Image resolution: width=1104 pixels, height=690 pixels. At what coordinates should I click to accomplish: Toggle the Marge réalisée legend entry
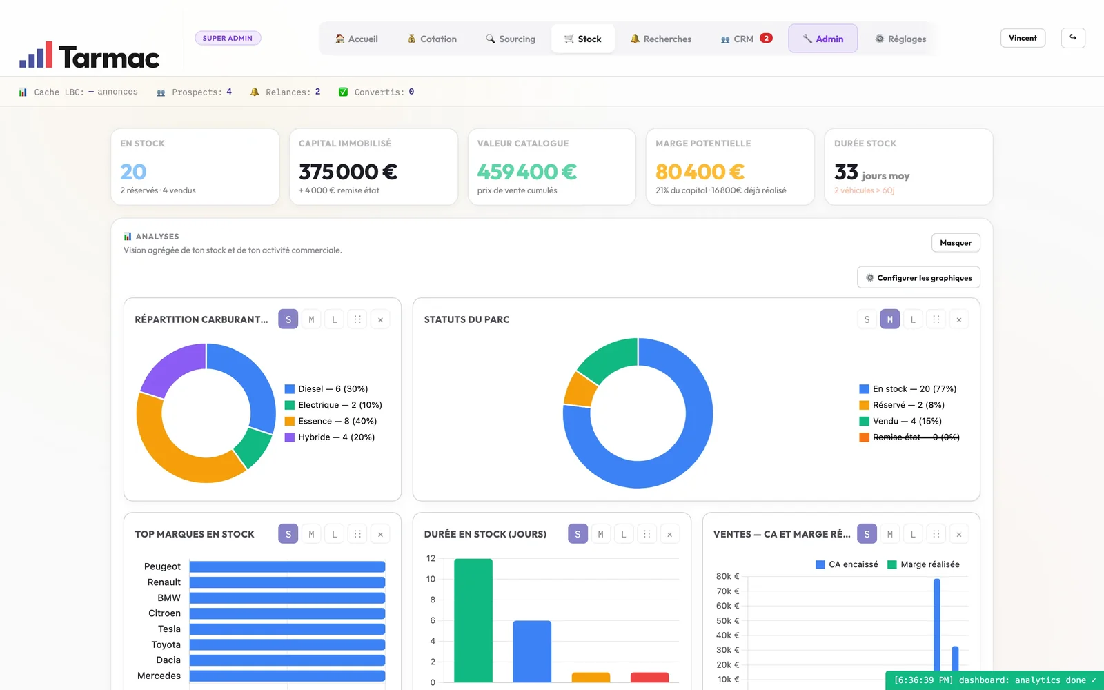[x=923, y=564]
